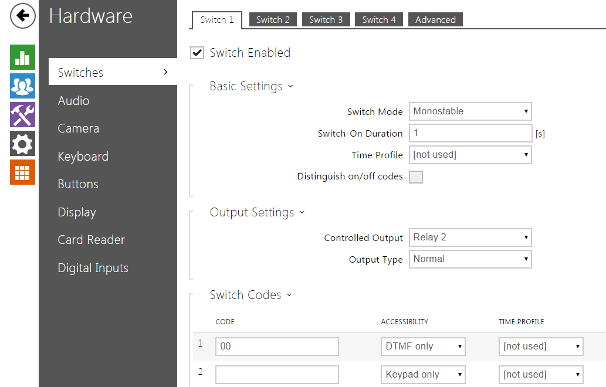Select the purple tools hardware icon

click(x=22, y=115)
